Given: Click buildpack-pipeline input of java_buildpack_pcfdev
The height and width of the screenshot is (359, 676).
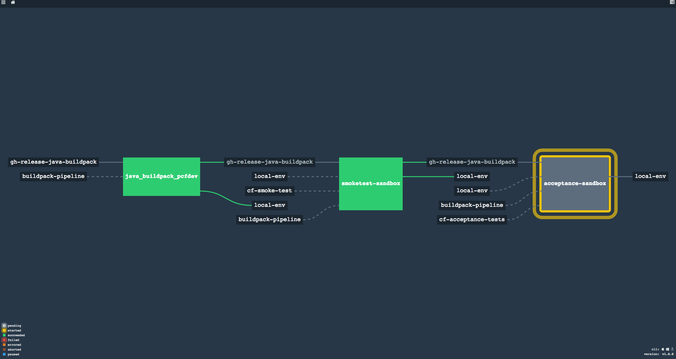Looking at the screenshot, I should pos(53,176).
